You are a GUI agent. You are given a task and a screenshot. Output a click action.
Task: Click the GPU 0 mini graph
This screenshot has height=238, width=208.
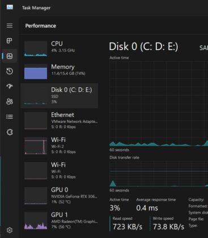point(36,195)
